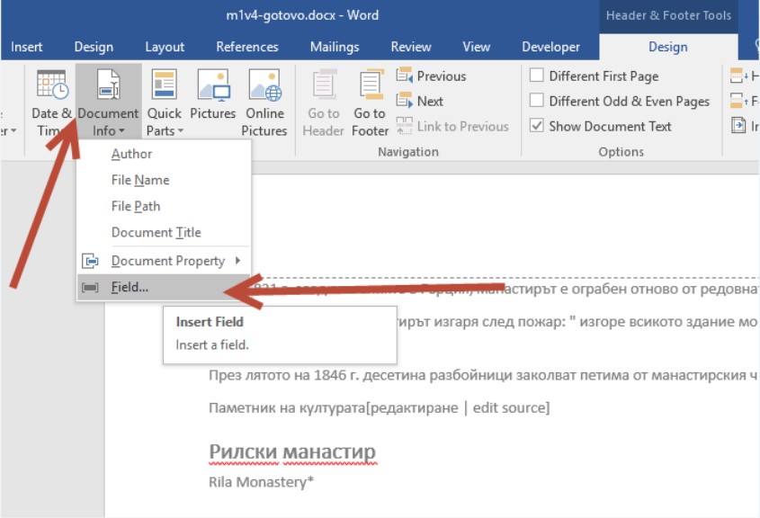Click the Рилски манастир heading text
The image size is (760, 518).
291,451
